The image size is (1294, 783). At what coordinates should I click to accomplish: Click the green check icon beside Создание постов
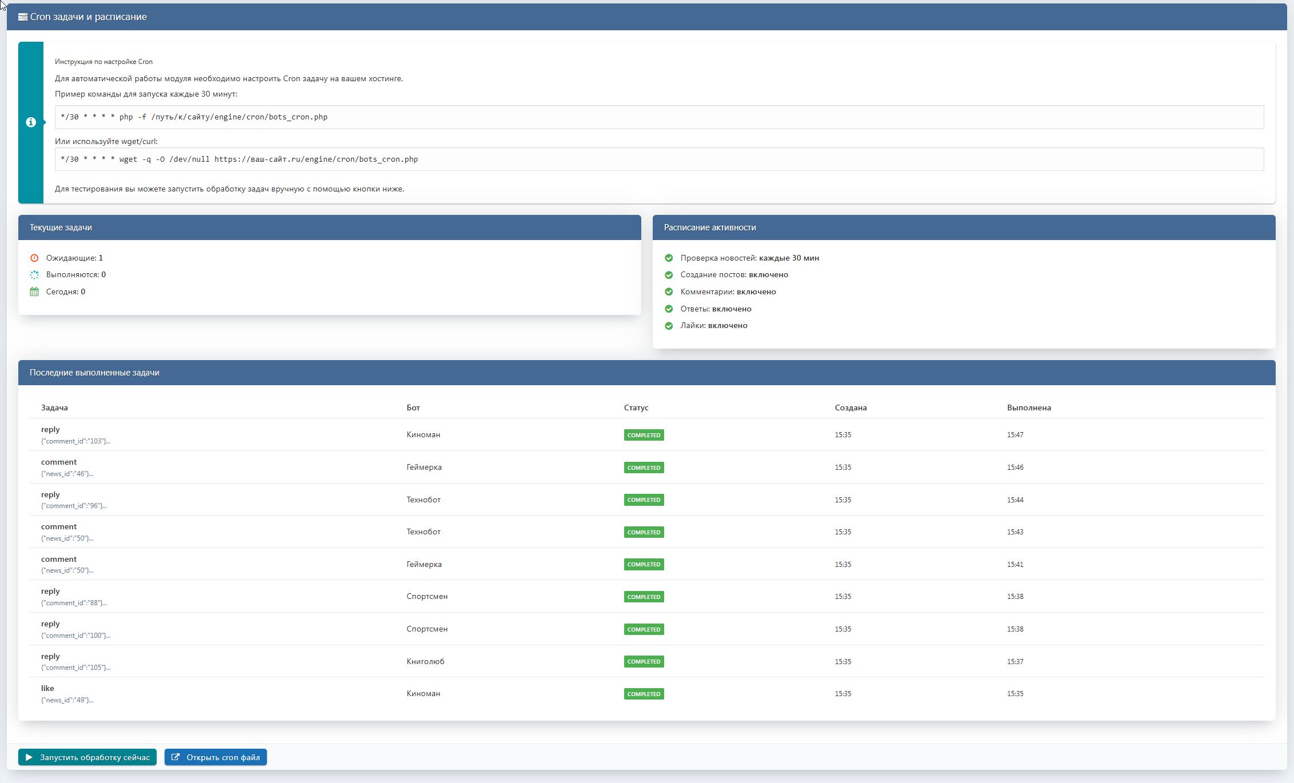point(669,275)
